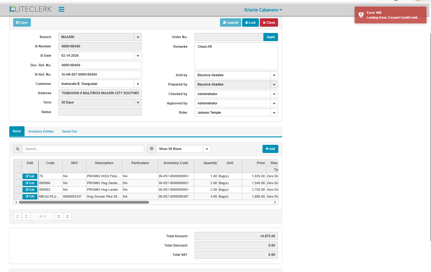This screenshot has width=431, height=272.
Task: Go to the next page in pagination
Action: [x=59, y=217]
